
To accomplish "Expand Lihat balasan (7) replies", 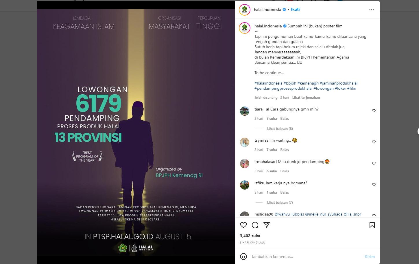I will (x=280, y=203).
